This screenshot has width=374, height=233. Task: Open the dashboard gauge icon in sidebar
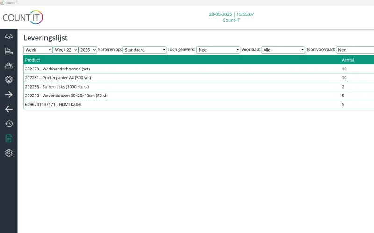9,36
